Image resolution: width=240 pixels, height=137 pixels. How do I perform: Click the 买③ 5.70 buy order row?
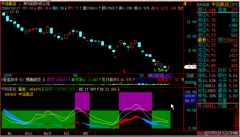(x=218, y=55)
